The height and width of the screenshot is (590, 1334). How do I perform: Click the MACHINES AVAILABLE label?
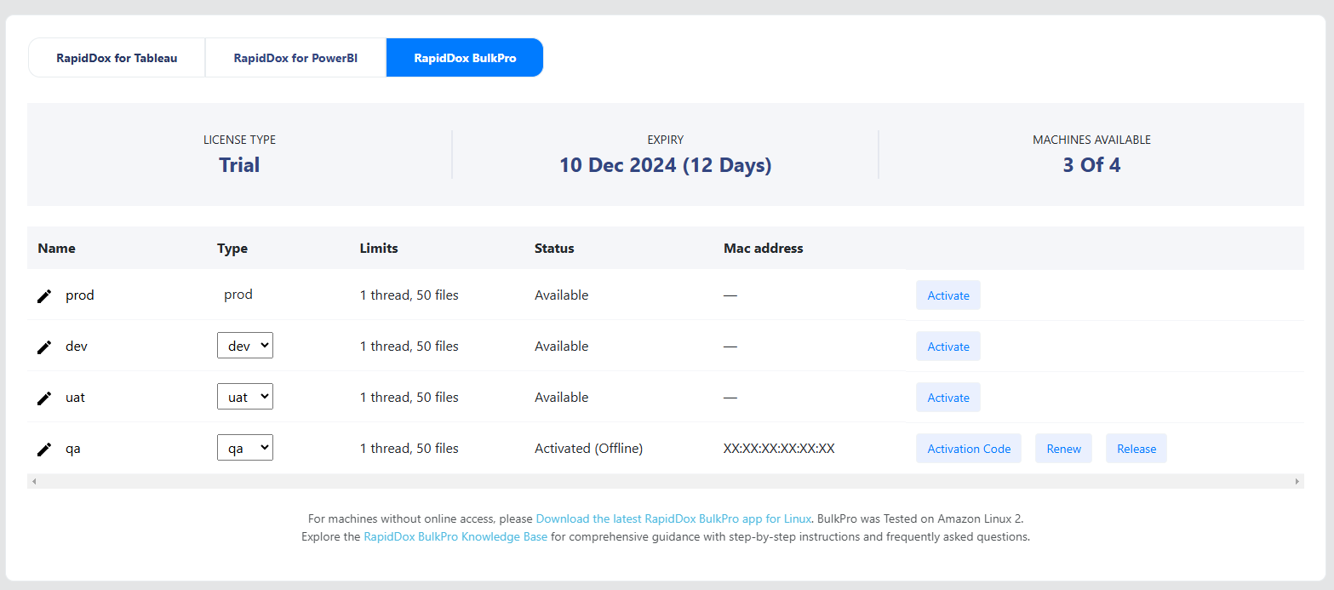pyautogui.click(x=1091, y=140)
